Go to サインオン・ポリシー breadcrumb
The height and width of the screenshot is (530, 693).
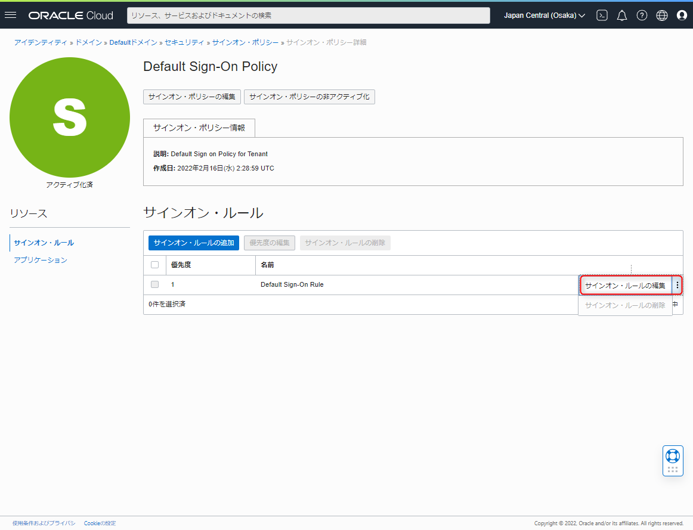tap(245, 42)
